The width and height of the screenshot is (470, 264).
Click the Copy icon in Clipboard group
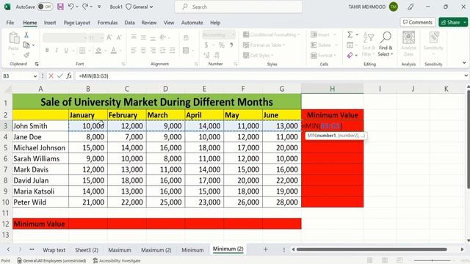26,45
